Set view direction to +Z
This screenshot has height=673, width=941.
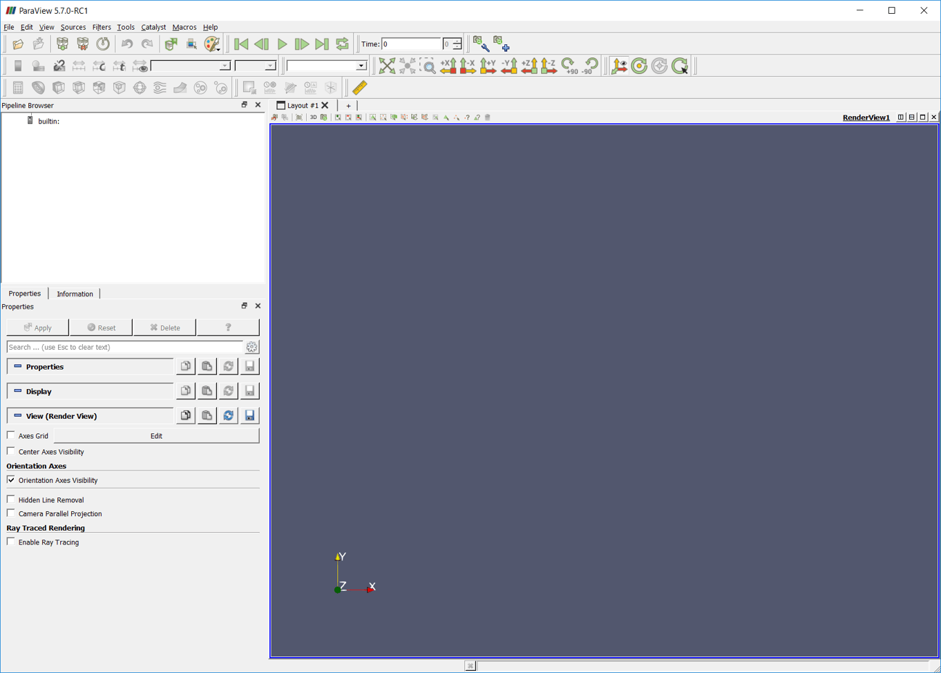click(x=529, y=66)
